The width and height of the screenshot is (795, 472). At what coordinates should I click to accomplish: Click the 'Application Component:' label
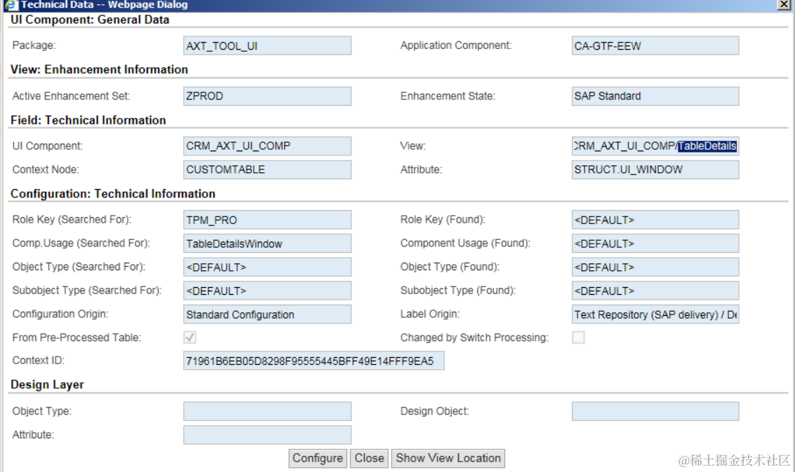coord(456,46)
